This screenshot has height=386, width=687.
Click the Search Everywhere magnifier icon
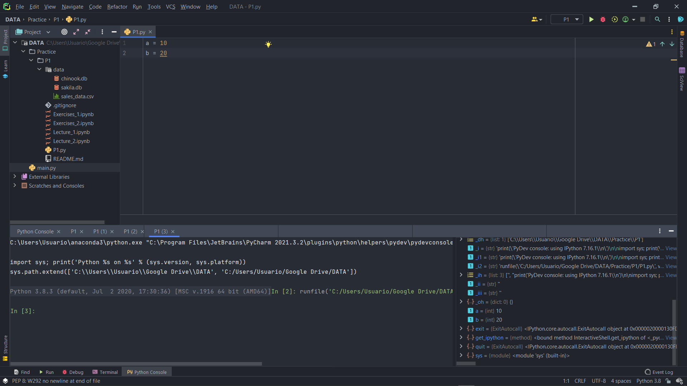pos(657,20)
